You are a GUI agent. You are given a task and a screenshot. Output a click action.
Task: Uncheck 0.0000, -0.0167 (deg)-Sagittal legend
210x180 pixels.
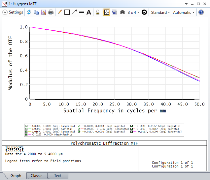132,129
